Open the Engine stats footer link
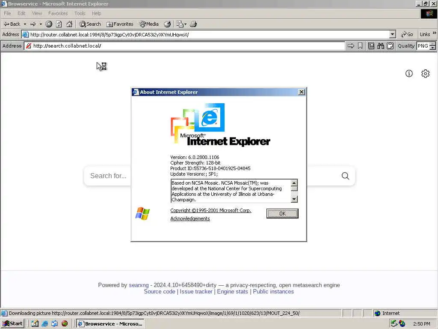 (x=232, y=291)
